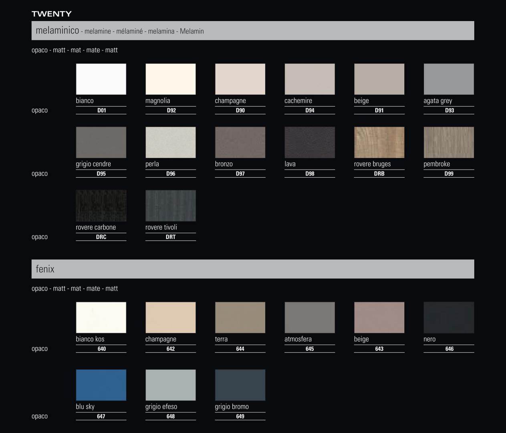
Task: Select the blu sky 647 swatch
Action: click(x=101, y=385)
